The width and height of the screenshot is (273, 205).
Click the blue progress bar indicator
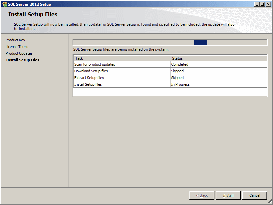point(200,43)
